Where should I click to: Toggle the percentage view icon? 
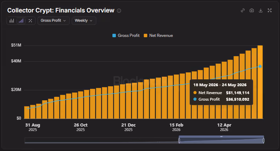click(30, 21)
